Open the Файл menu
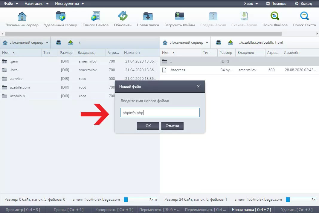Image resolution: width=319 pixels, height=213 pixels. 11,4
